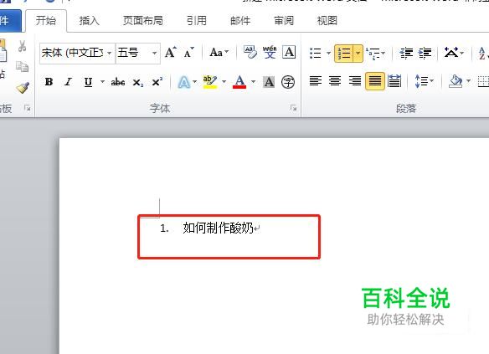Open the Font dialog launcher

pos(293,108)
